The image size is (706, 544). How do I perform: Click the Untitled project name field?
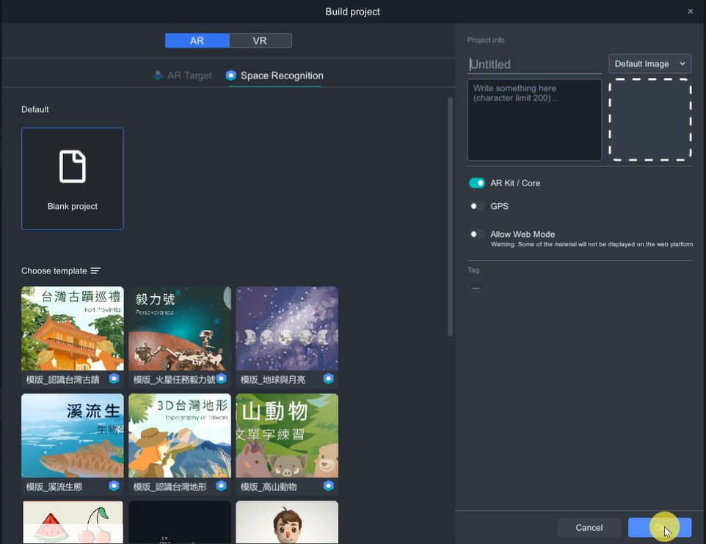coord(534,65)
